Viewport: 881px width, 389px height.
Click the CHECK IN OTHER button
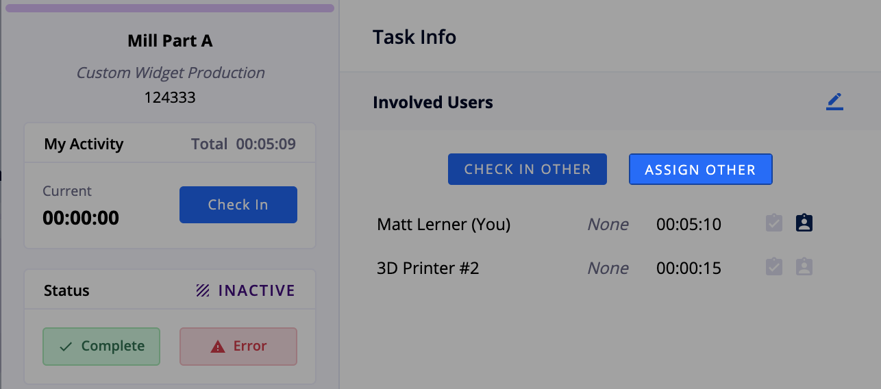coord(528,169)
